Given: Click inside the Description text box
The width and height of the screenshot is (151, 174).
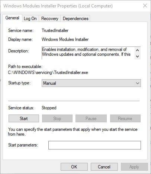Looking at the screenshot, I should tap(88, 53).
